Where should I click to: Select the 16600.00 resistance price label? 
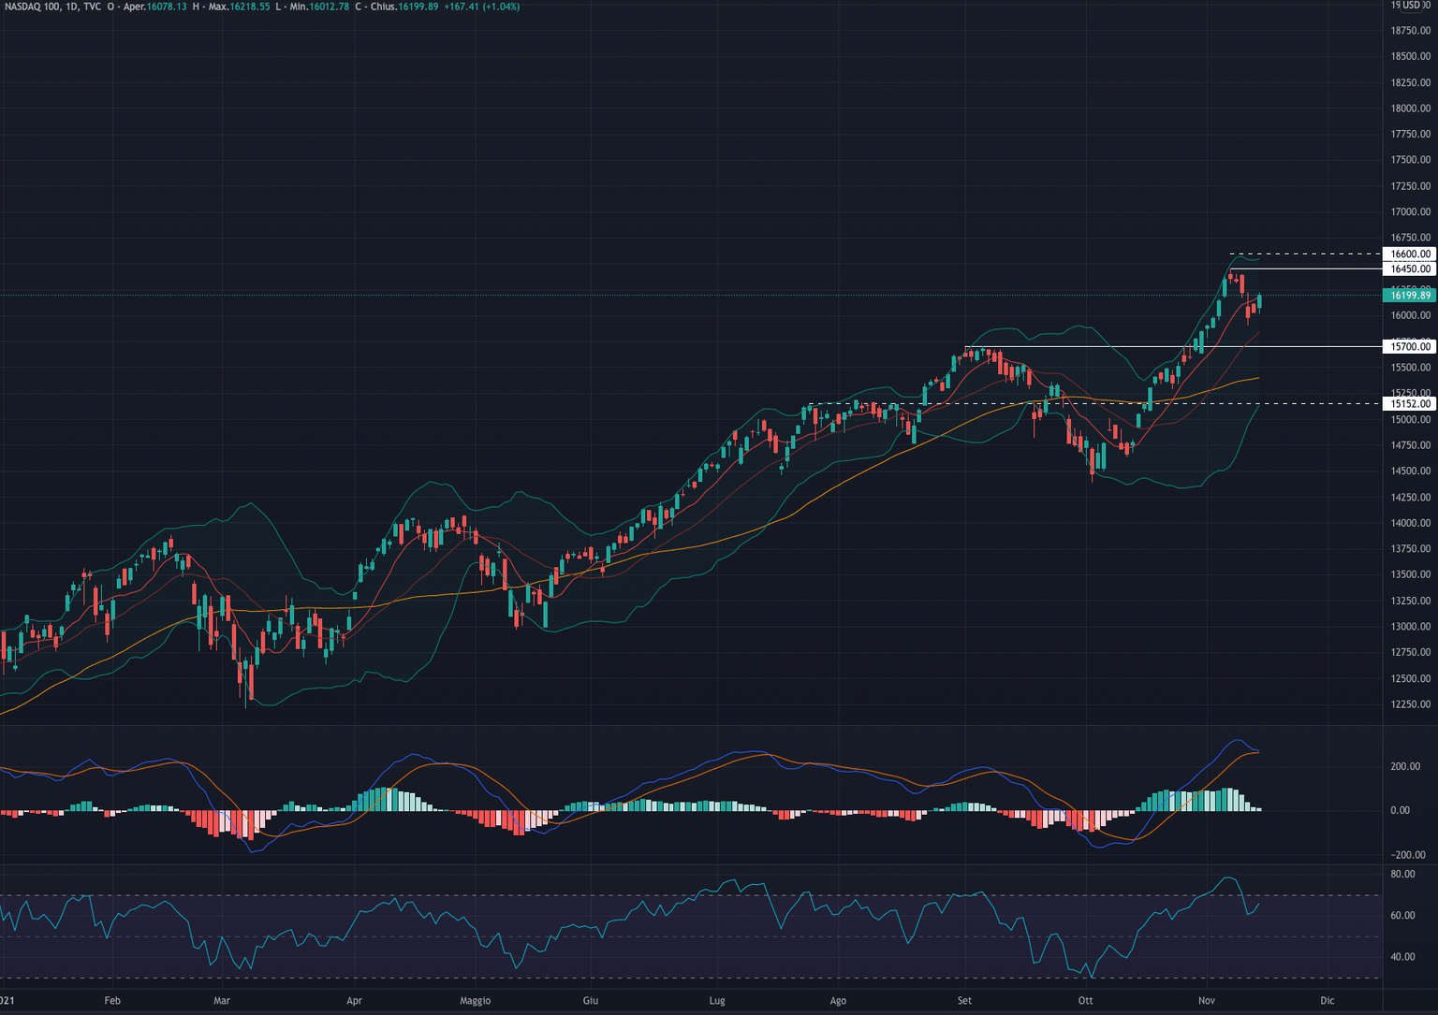coord(1408,254)
